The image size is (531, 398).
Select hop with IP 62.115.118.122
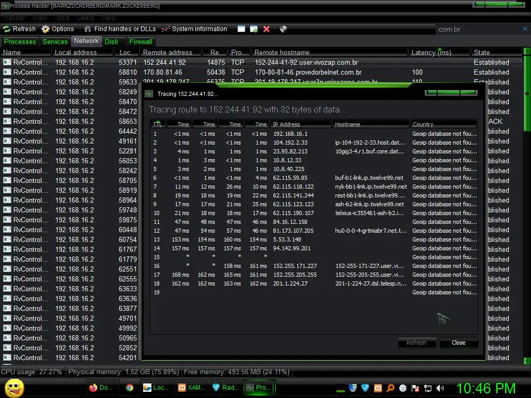(x=314, y=187)
